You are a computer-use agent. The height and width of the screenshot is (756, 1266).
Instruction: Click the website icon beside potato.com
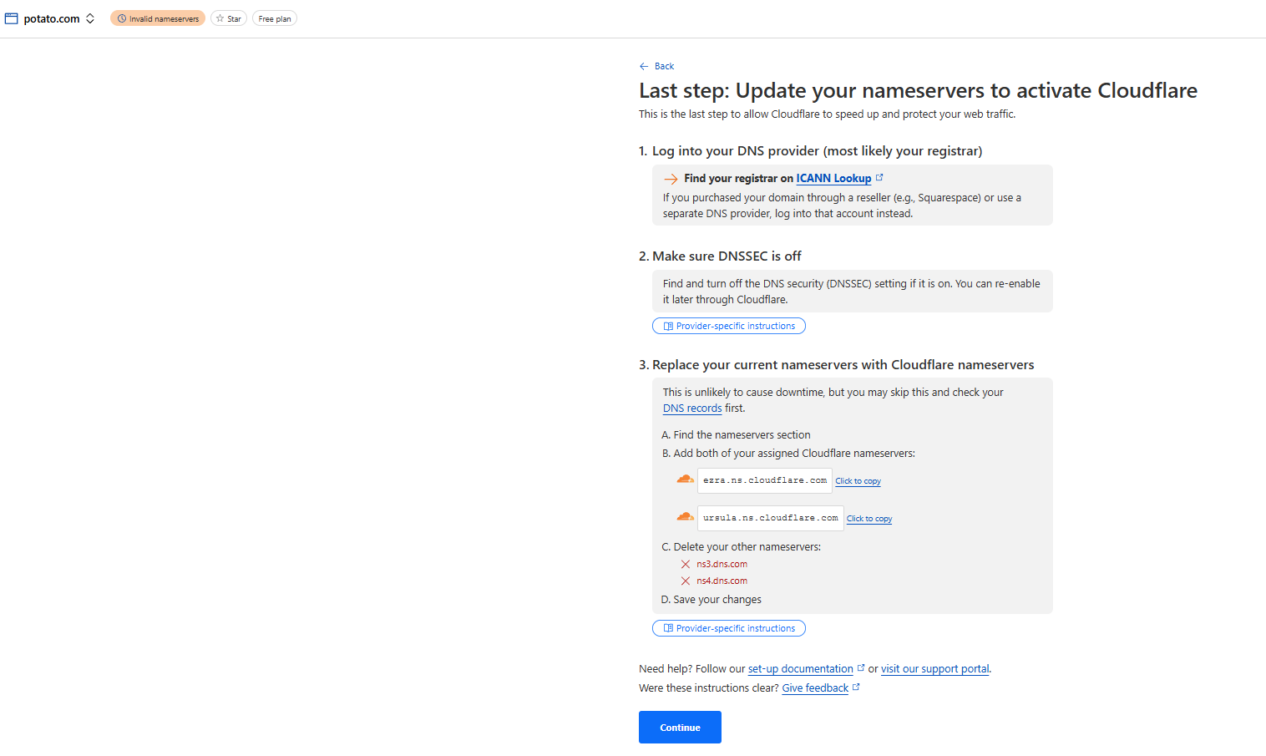point(12,18)
